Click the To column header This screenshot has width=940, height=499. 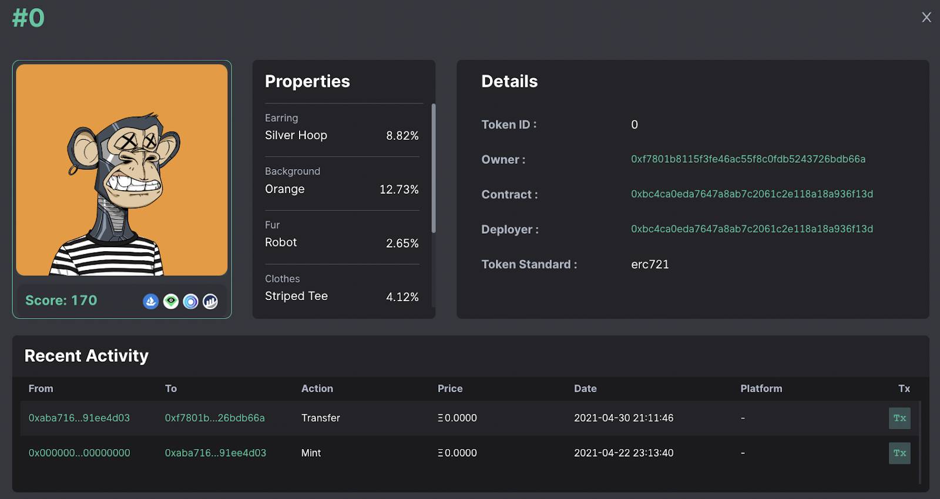click(171, 389)
